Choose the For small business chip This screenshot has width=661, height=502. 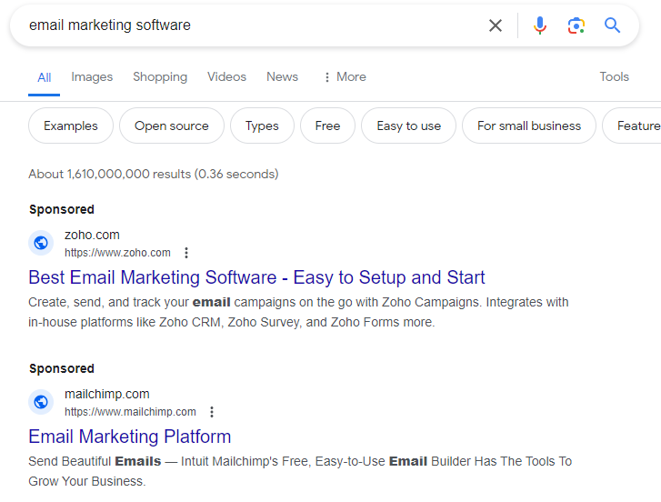[x=529, y=125]
